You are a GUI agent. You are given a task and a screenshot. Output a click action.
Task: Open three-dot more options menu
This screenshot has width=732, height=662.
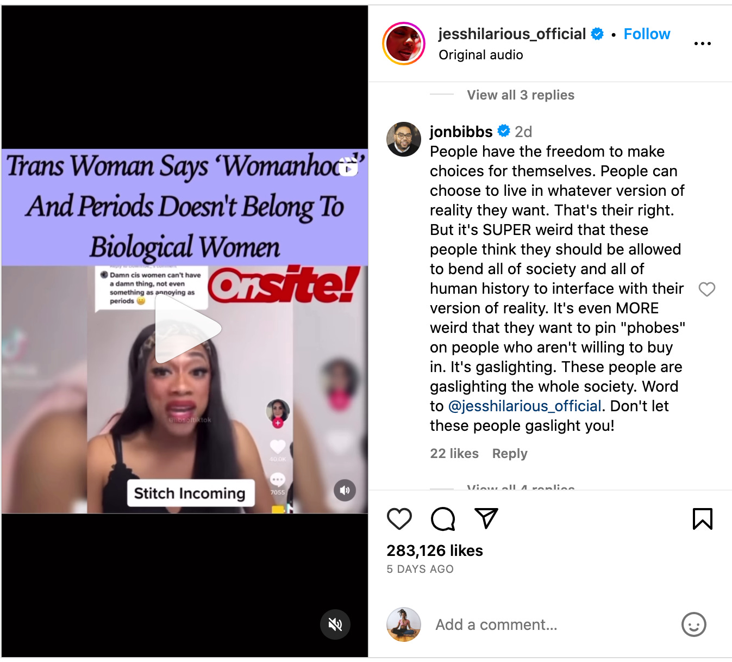coord(703,44)
